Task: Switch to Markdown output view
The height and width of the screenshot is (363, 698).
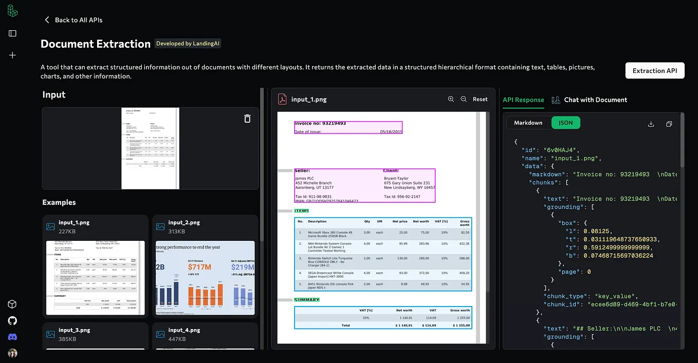Action: (x=528, y=122)
